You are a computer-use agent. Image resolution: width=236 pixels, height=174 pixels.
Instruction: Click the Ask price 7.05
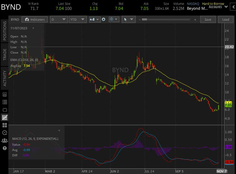click(144, 8)
